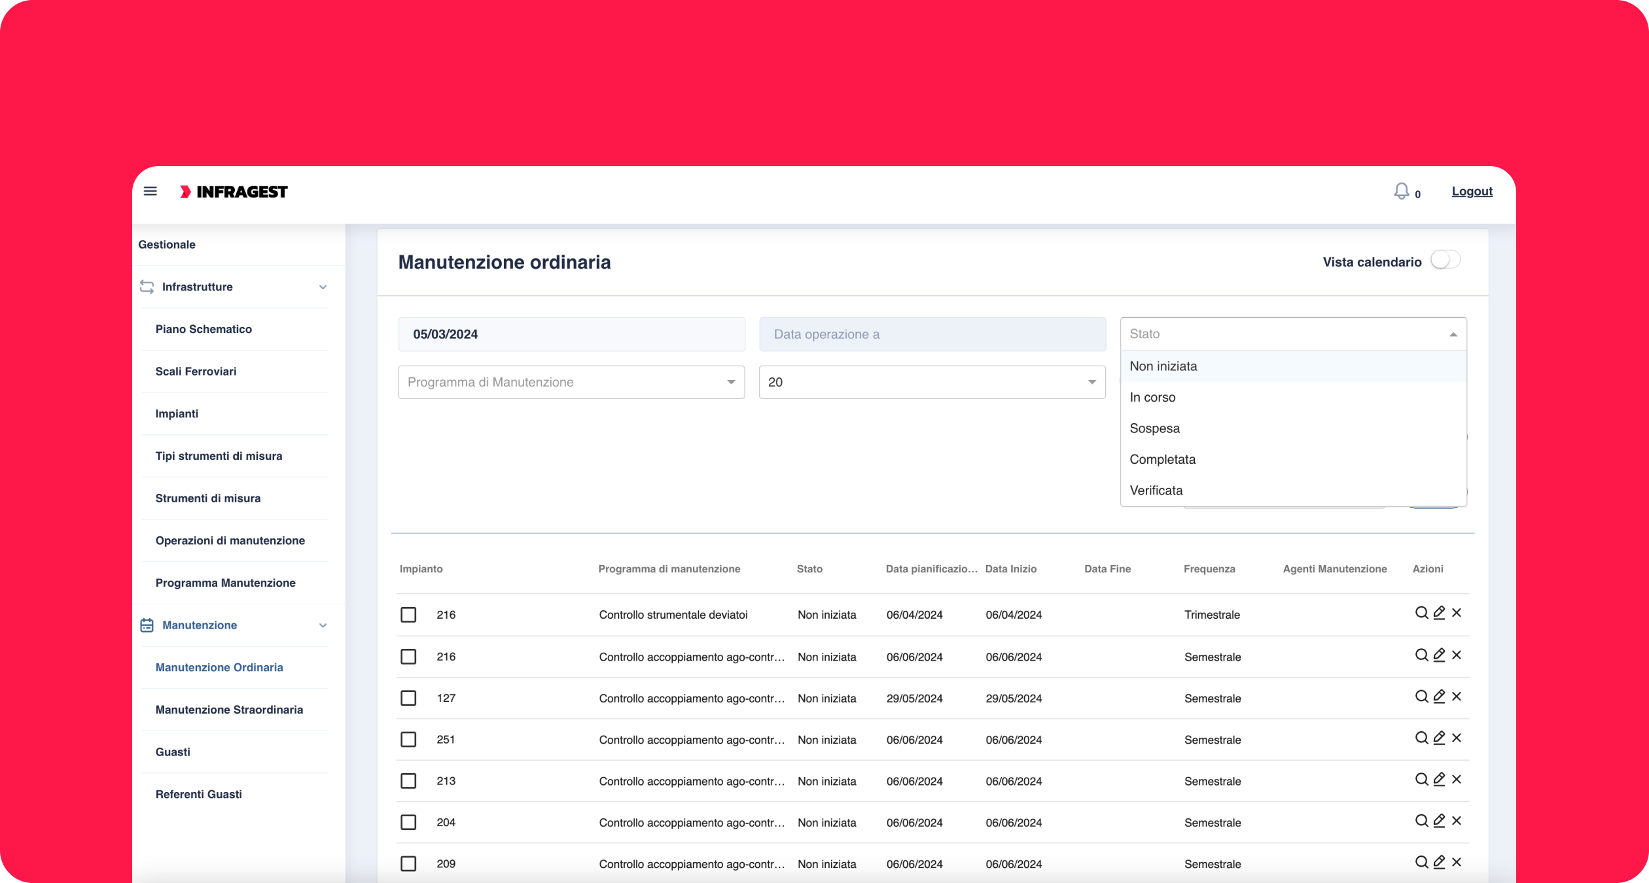Click the notification bell icon
1649x883 pixels.
pyautogui.click(x=1400, y=191)
